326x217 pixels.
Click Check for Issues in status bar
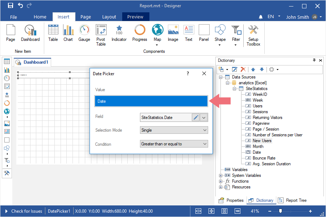pyautogui.click(x=26, y=211)
